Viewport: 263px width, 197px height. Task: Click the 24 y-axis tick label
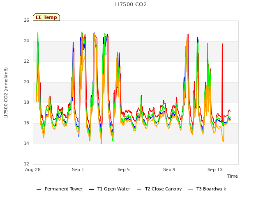(x=26, y=41)
